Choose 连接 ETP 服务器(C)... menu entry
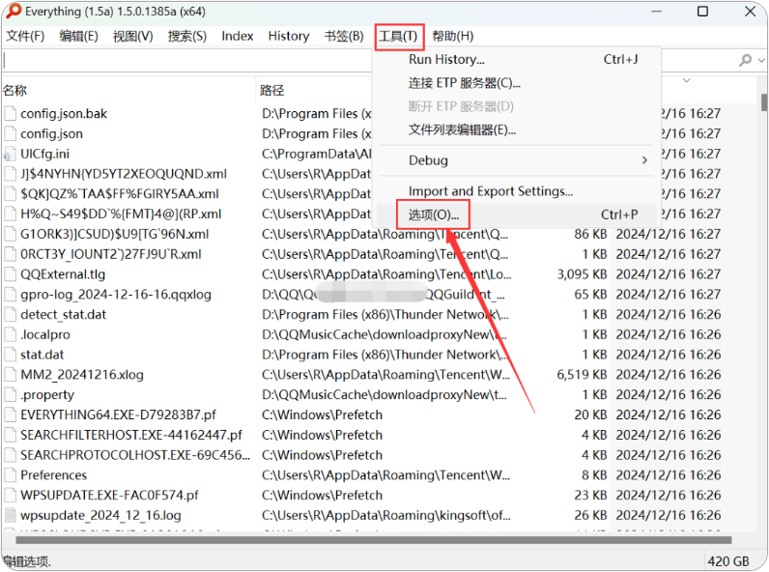Image resolution: width=769 pixels, height=572 pixels. [x=517, y=83]
